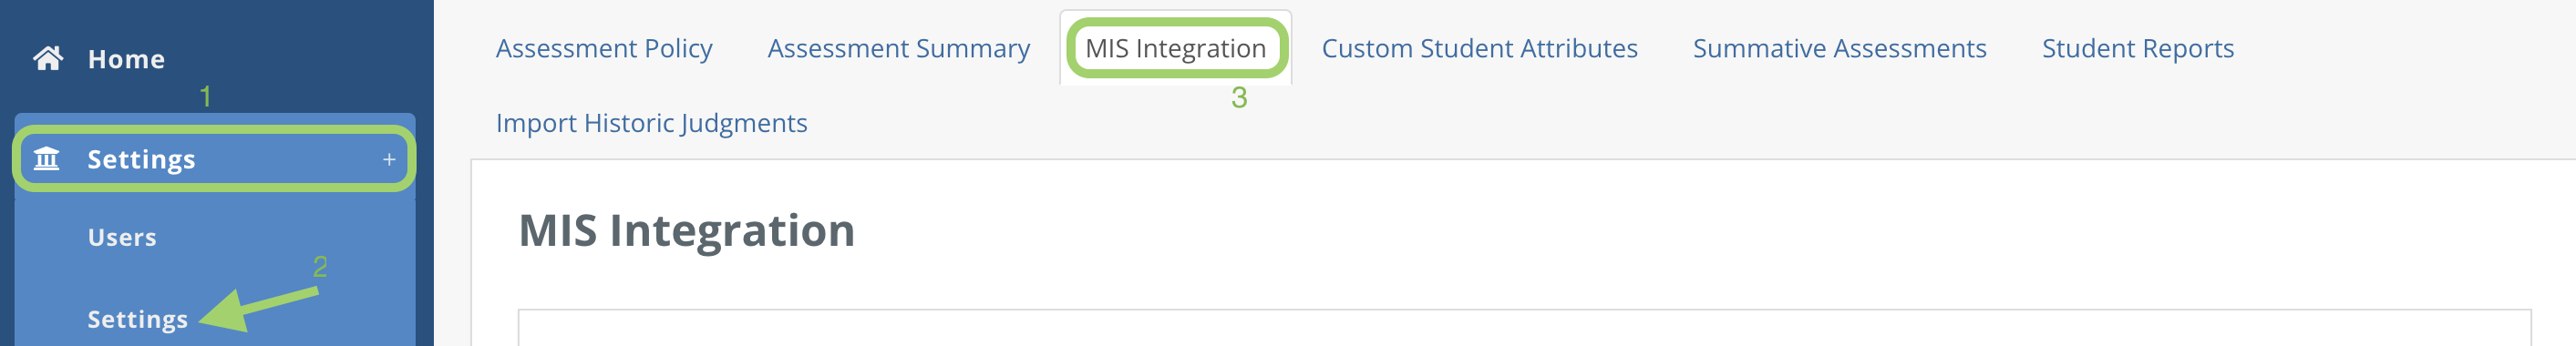Click the MIS Integration page heading
The image size is (2576, 346).
click(686, 231)
